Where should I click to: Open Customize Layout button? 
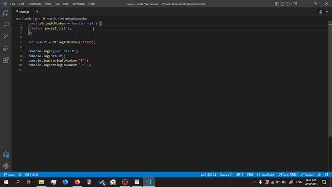[x=295, y=4]
